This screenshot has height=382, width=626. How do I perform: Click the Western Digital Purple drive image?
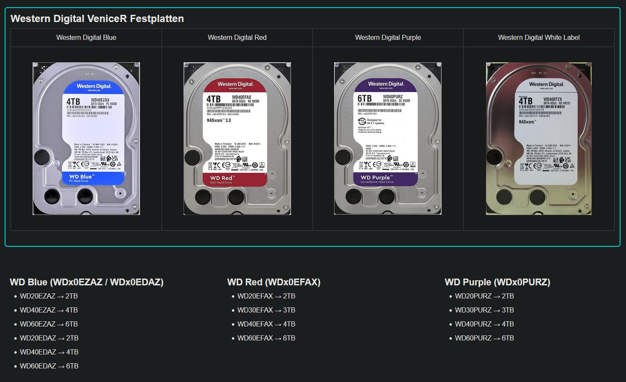pyautogui.click(x=388, y=138)
